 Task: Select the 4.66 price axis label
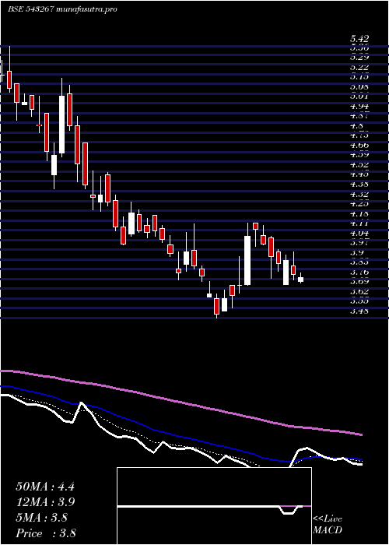[359, 146]
